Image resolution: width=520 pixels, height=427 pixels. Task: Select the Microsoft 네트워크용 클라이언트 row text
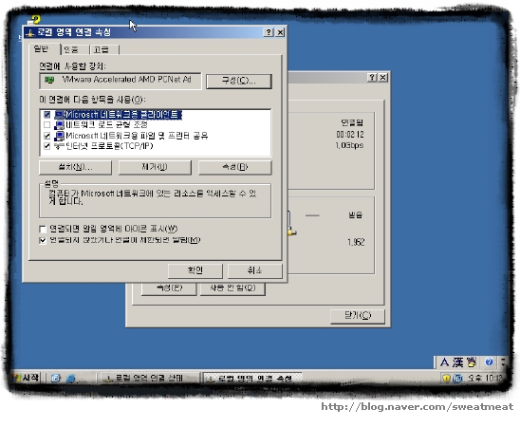pos(123,115)
